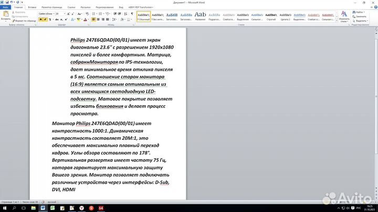Toggle Italic (К) formatting
The height and width of the screenshot is (212, 378).
click(x=45, y=19)
